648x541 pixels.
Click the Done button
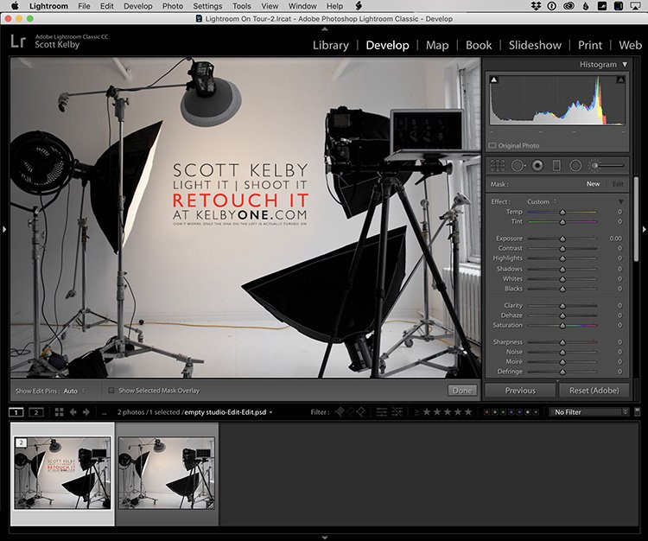[462, 391]
